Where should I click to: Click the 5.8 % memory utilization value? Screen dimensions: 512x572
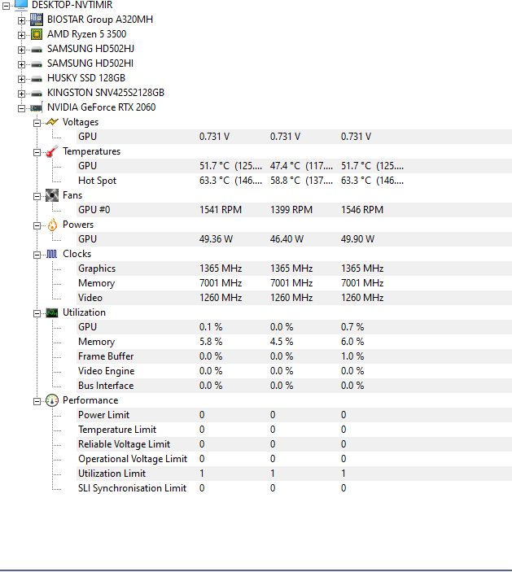[211, 342]
